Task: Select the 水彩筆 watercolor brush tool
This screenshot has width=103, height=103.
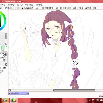Action: click(3, 55)
